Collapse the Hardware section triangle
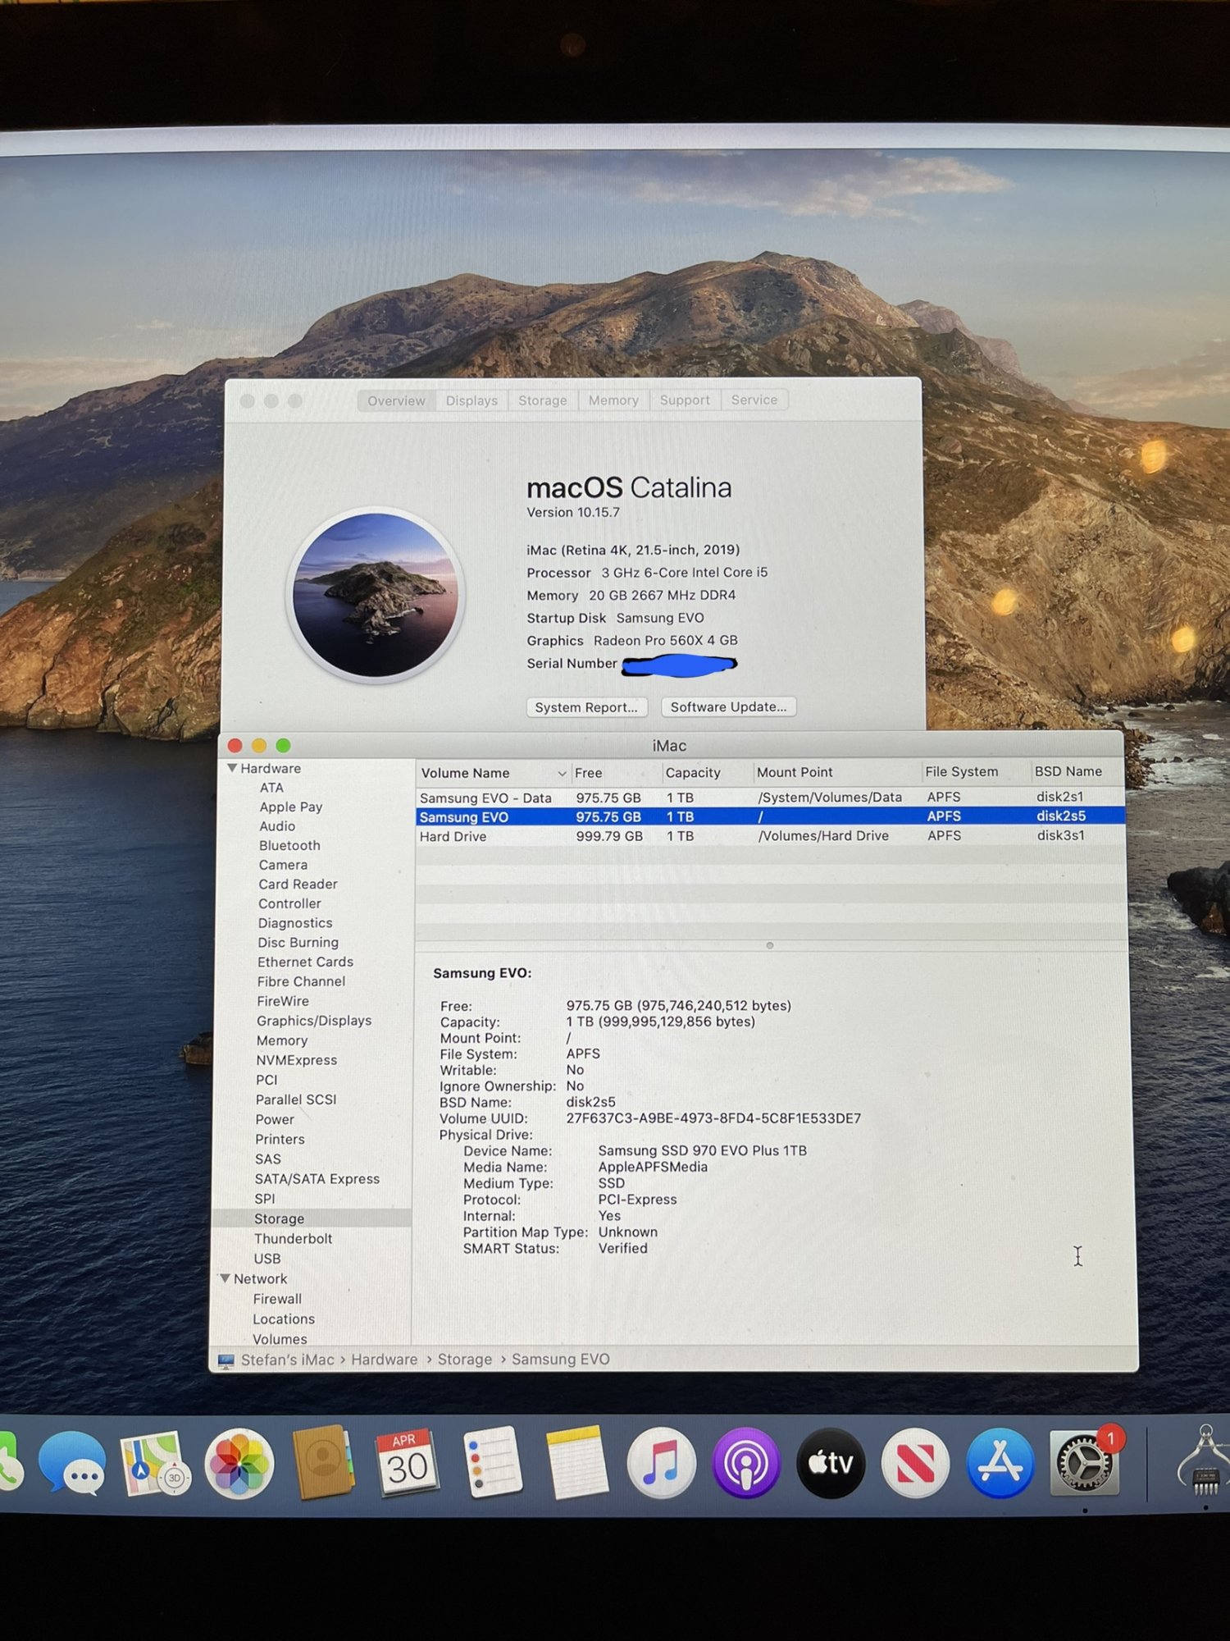This screenshot has width=1230, height=1641. pos(232,768)
